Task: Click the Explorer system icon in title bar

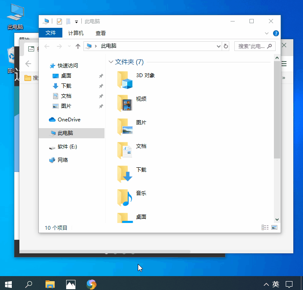Action: point(46,21)
